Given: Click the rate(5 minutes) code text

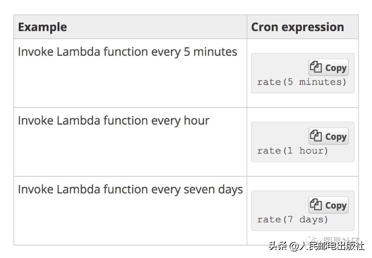Looking at the screenshot, I should (301, 82).
